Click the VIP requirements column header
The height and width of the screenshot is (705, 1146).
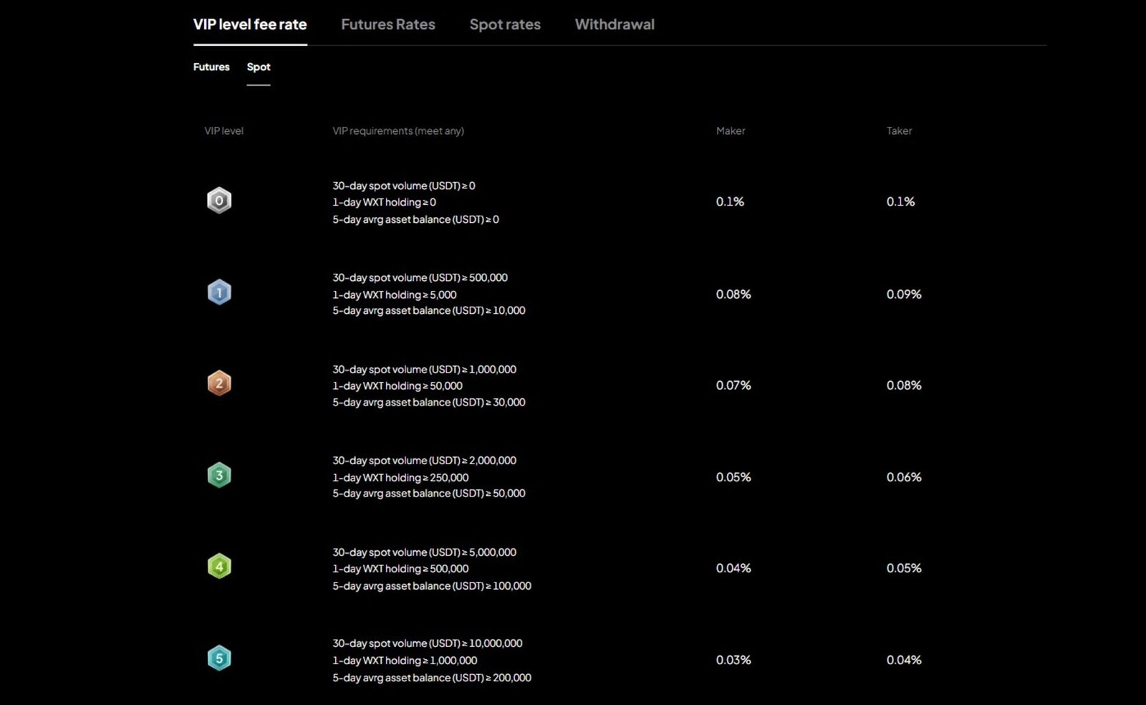point(398,130)
